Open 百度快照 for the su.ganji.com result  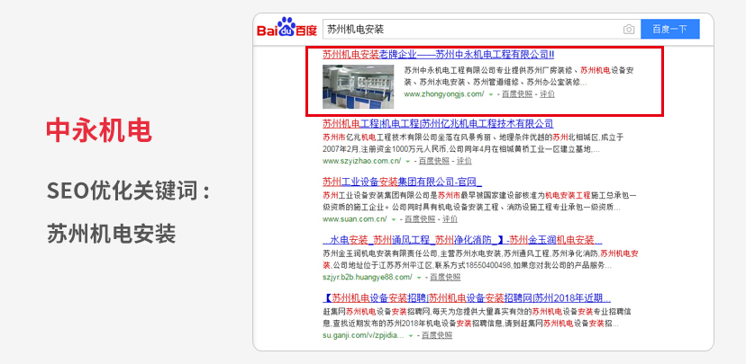coord(437,335)
